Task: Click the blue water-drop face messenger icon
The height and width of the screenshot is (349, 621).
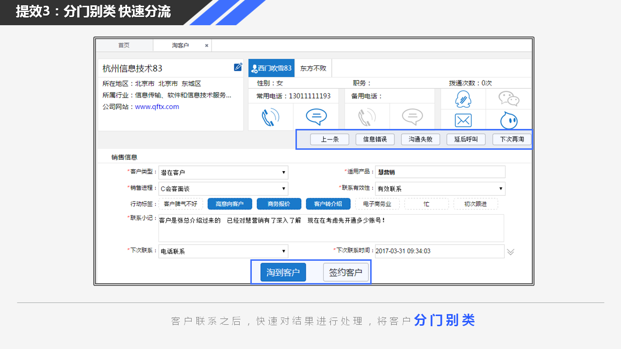Action: [508, 120]
